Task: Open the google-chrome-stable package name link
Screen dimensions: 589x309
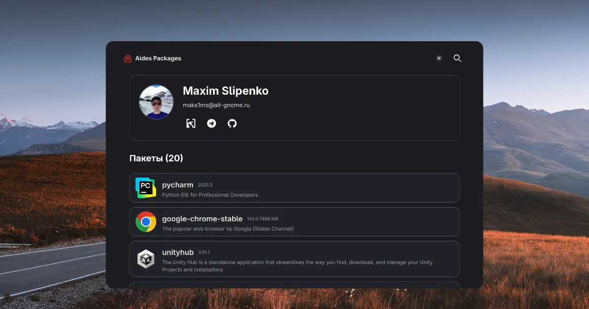Action: pos(202,219)
